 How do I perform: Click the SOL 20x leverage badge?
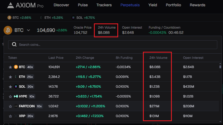coord(30,87)
